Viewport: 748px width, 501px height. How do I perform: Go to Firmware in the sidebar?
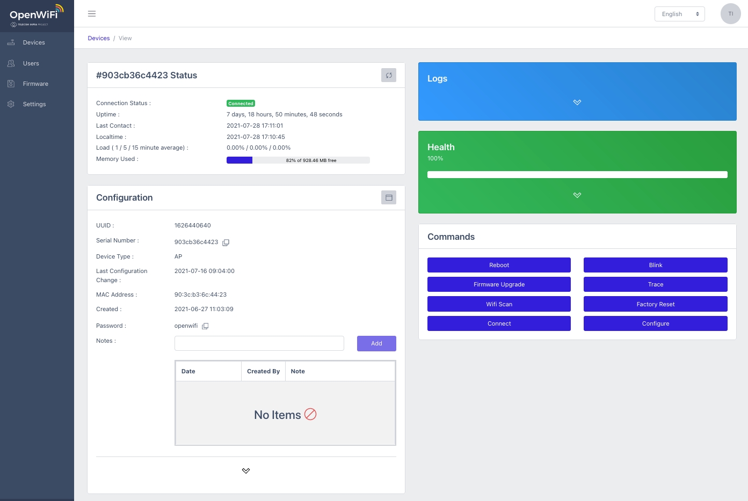point(35,84)
